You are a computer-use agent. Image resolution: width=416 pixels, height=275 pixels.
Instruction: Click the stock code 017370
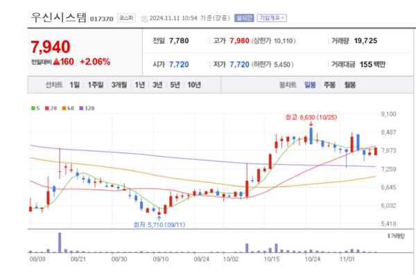coord(102,19)
